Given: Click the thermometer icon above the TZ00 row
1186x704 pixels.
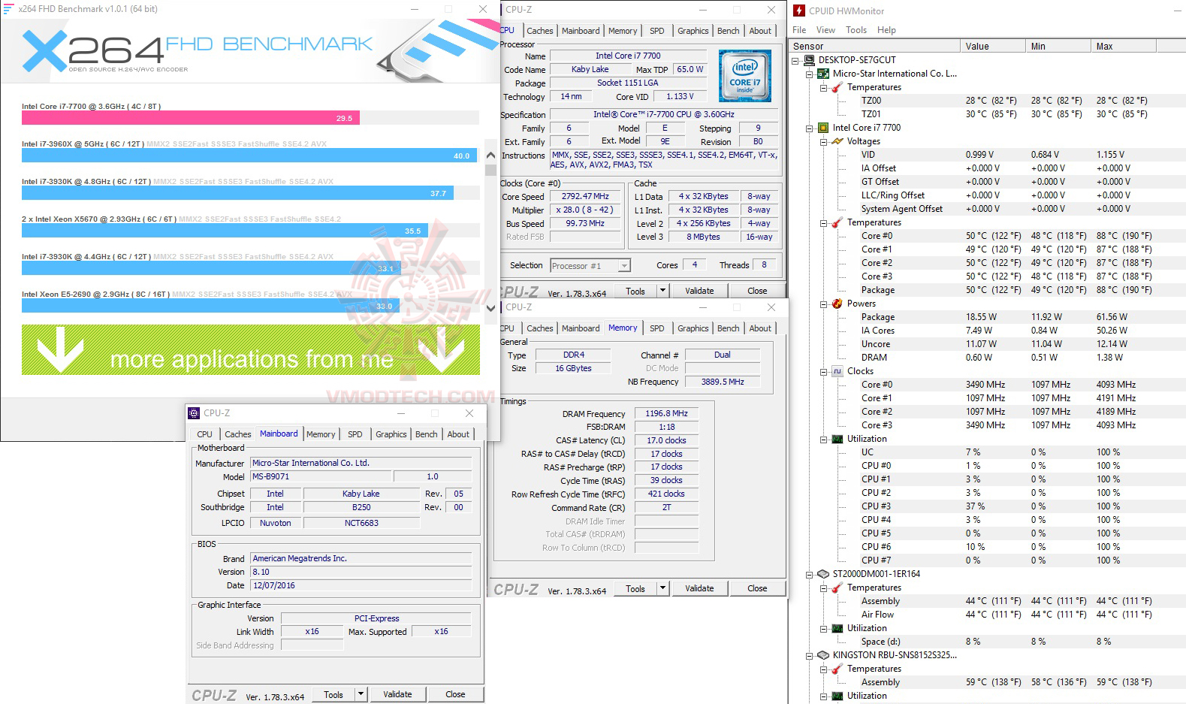Looking at the screenshot, I should pyautogui.click(x=837, y=87).
